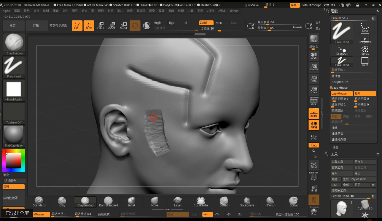Image resolution: width=382 pixels, height=221 pixels.
Task: Activate the hPolish brush
Action: click(270, 202)
